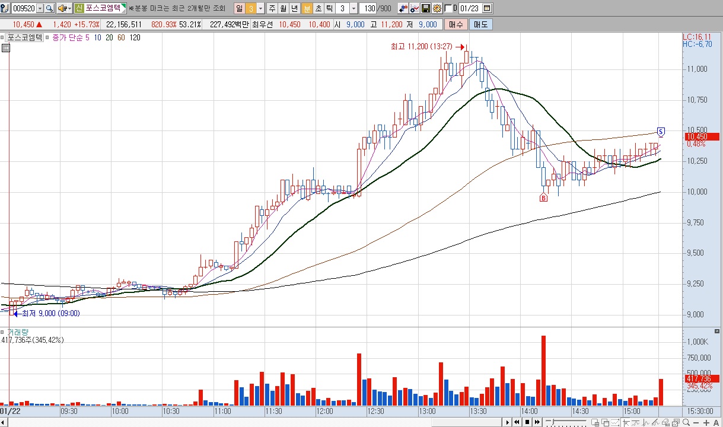Image resolution: width=723 pixels, height=427 pixels.
Task: Switch to the 주 (weekly) chart period
Action: [x=272, y=8]
